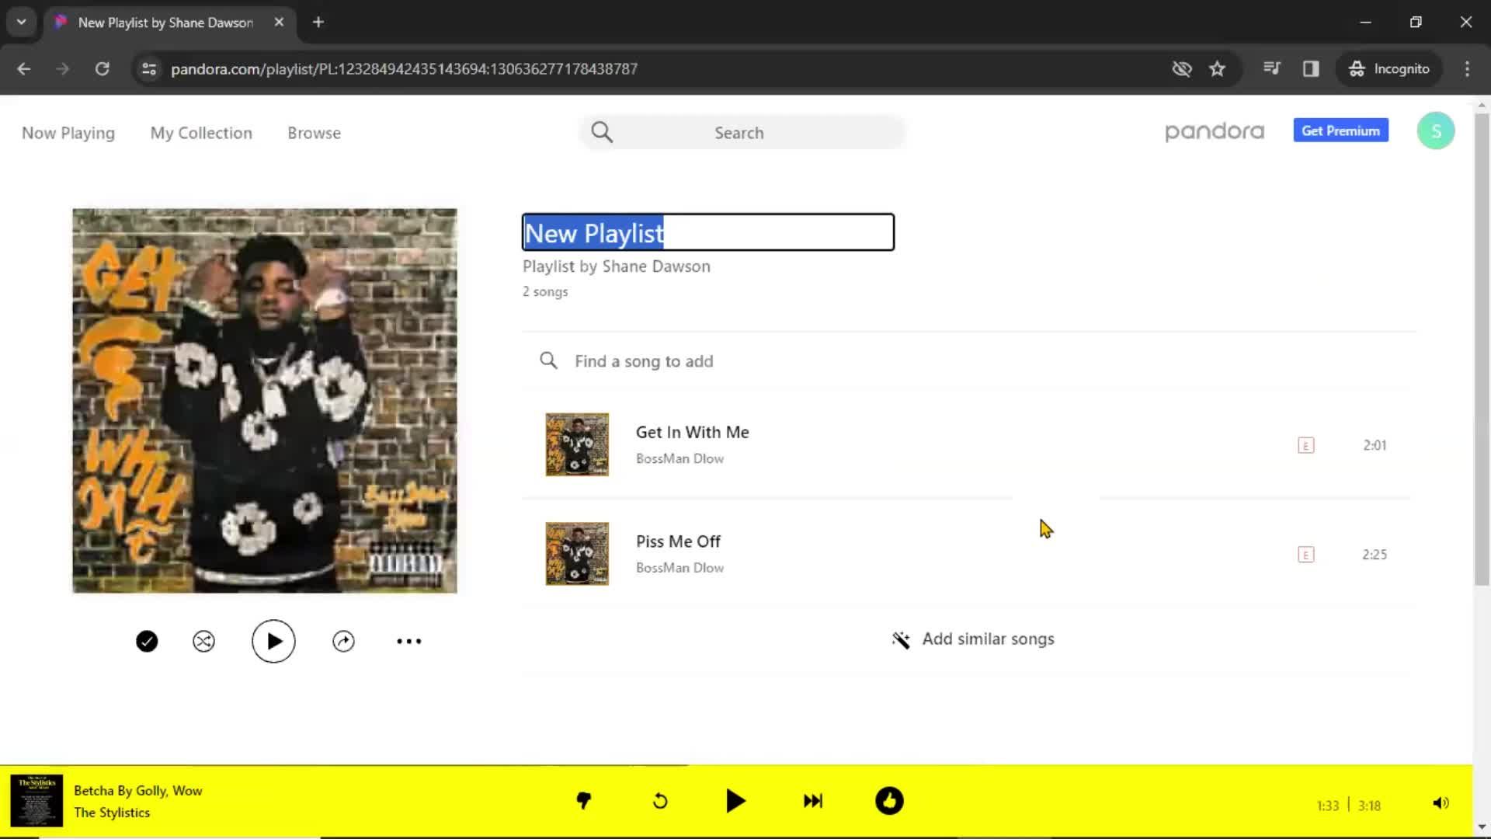Toggle play on currently playing track
Image resolution: width=1491 pixels, height=839 pixels.
[736, 802]
